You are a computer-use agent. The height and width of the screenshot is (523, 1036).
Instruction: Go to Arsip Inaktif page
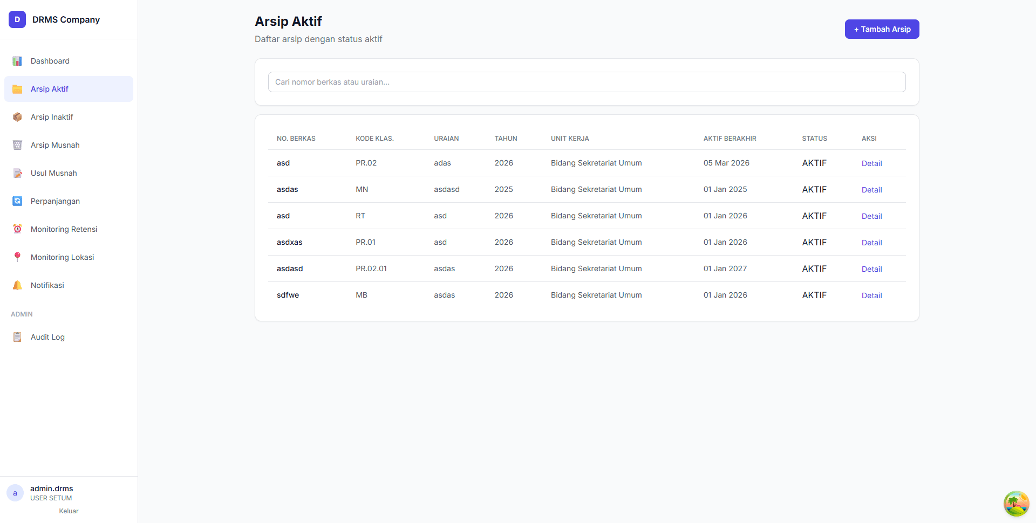pos(69,117)
